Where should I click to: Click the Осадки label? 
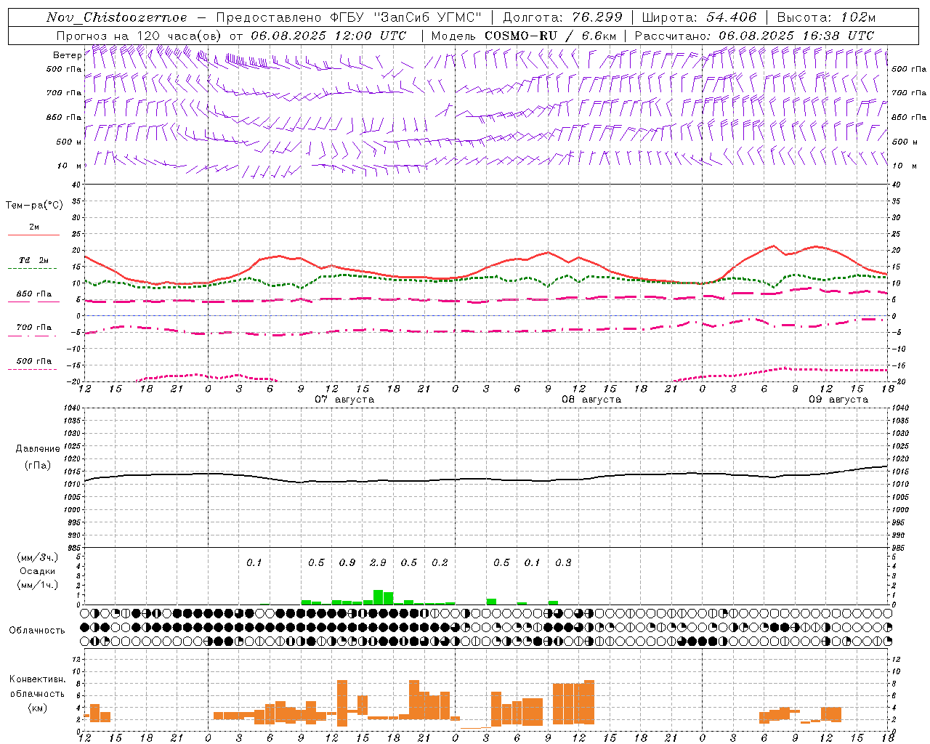point(37,571)
